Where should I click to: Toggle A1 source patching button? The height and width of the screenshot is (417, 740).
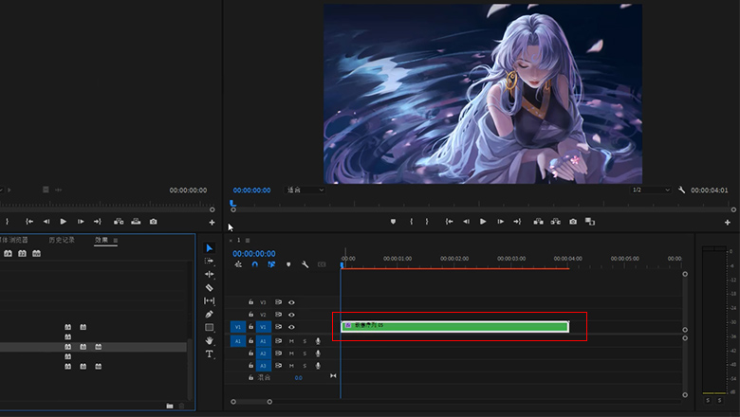click(238, 341)
